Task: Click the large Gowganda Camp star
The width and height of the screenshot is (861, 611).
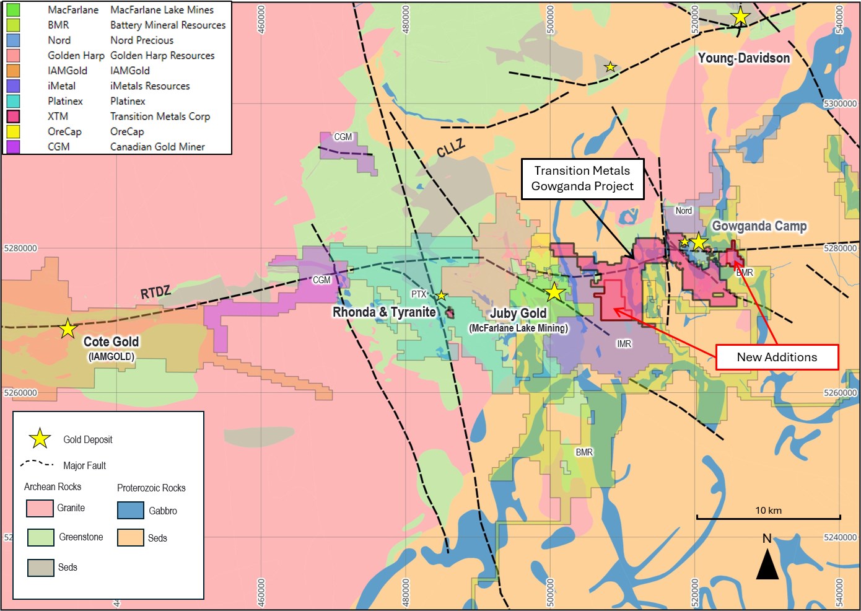Action: (699, 242)
